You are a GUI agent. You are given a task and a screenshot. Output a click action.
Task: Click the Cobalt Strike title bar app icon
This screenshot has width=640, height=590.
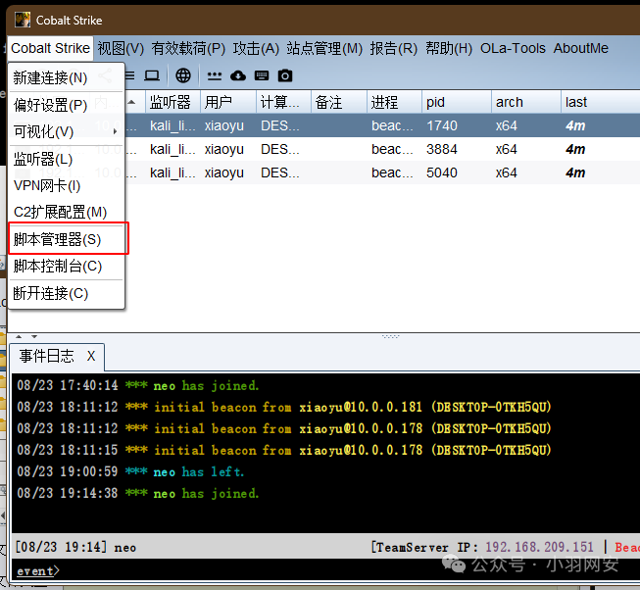[x=23, y=20]
